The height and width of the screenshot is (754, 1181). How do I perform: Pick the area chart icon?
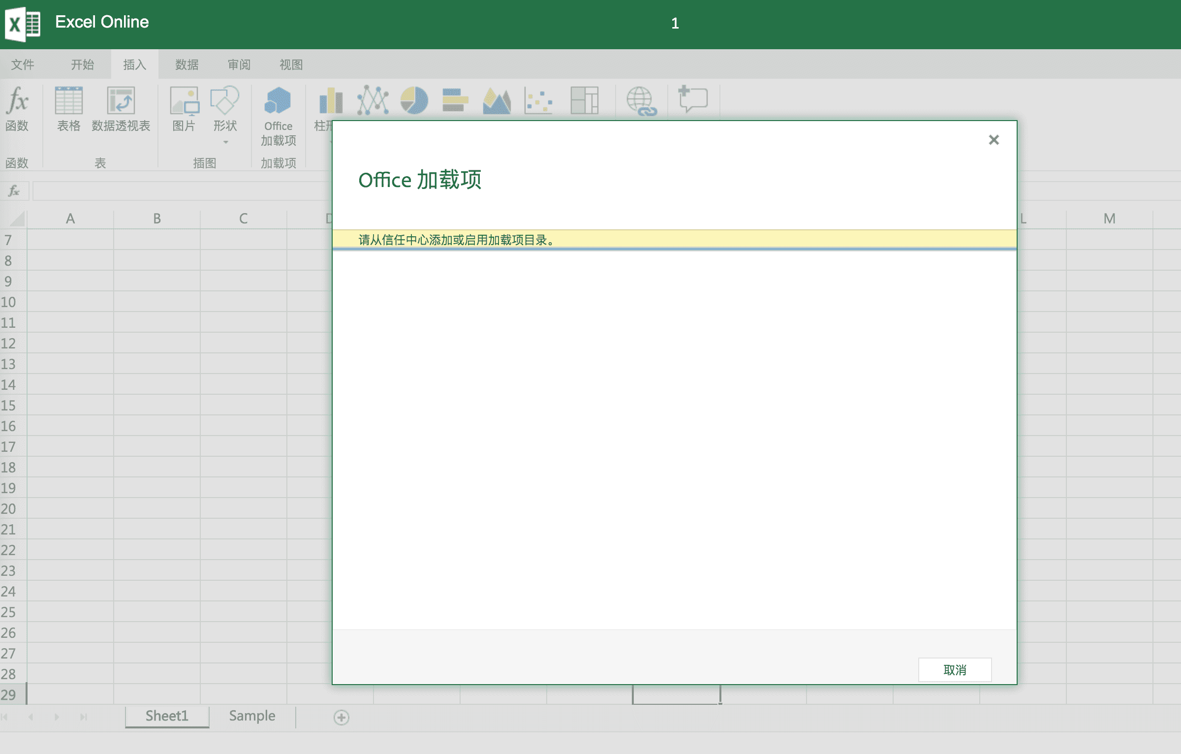(x=497, y=100)
